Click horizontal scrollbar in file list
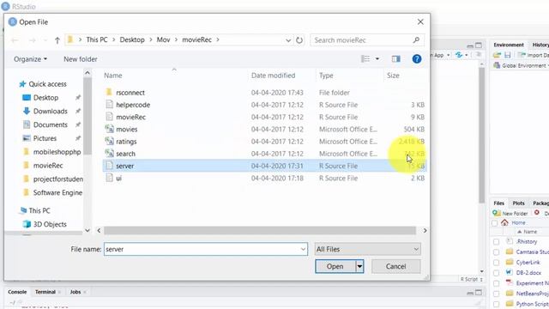Screen dimensions: 549x309 260,230
